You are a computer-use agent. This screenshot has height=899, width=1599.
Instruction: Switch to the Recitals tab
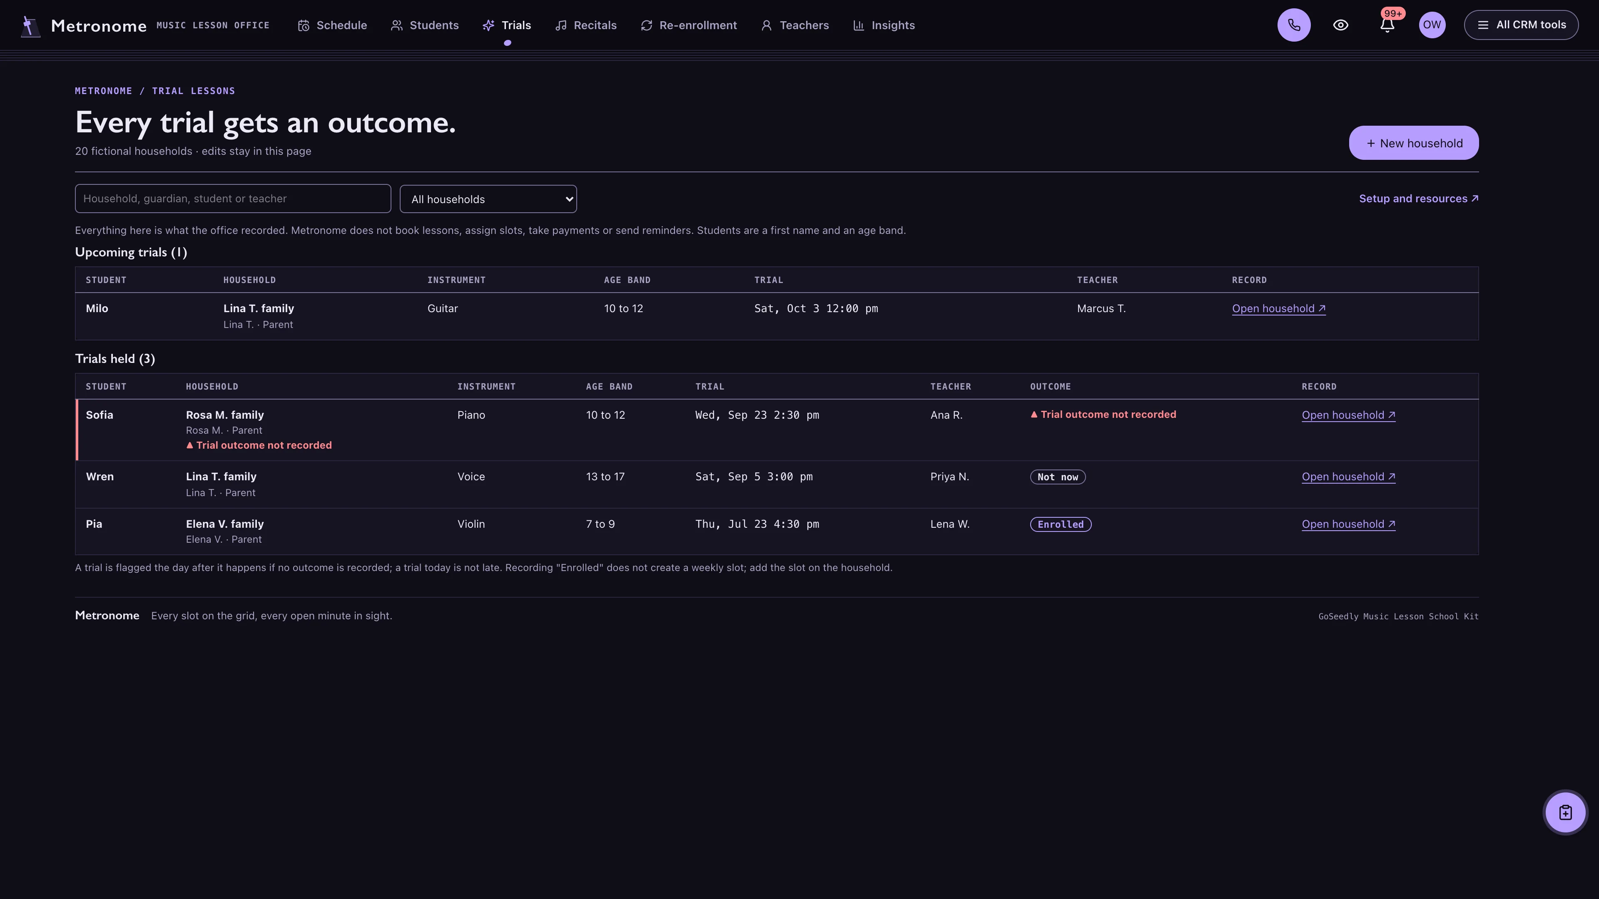[x=585, y=25]
